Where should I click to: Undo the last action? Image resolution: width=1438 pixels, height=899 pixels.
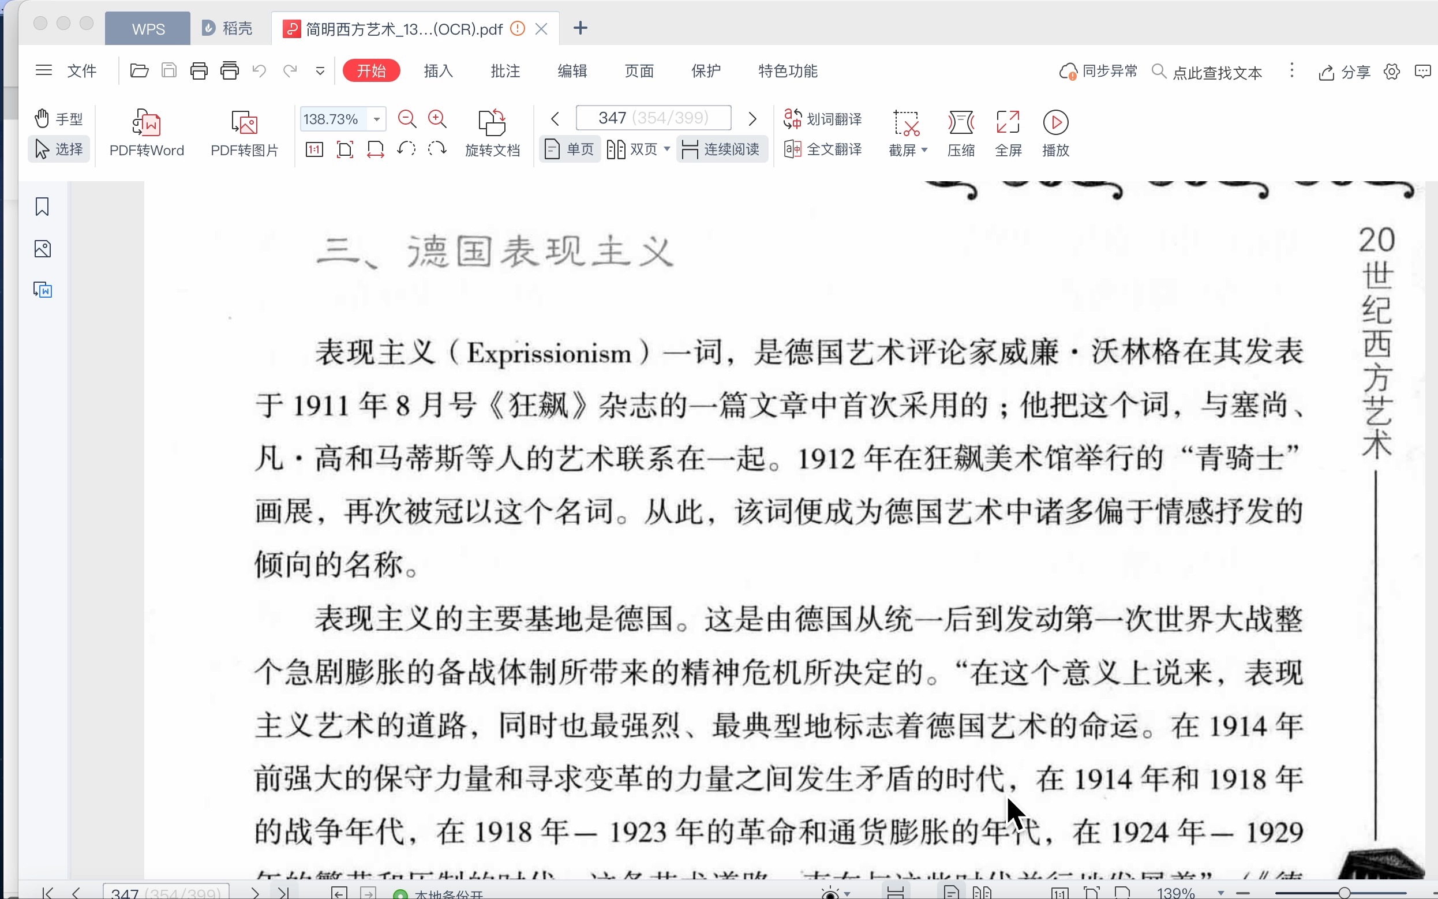(259, 71)
